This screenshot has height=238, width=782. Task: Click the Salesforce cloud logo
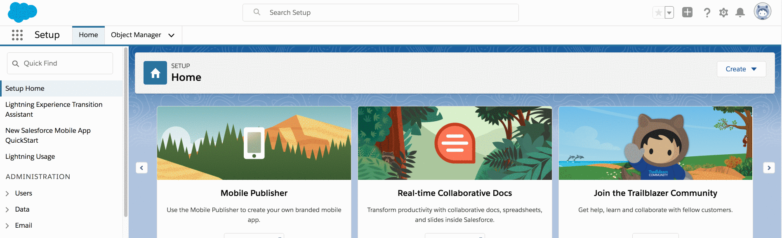tap(22, 12)
